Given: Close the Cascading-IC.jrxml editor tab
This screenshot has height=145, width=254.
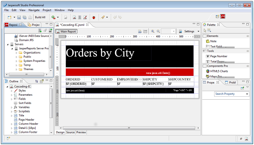Looking at the screenshot, I should click(87, 25).
